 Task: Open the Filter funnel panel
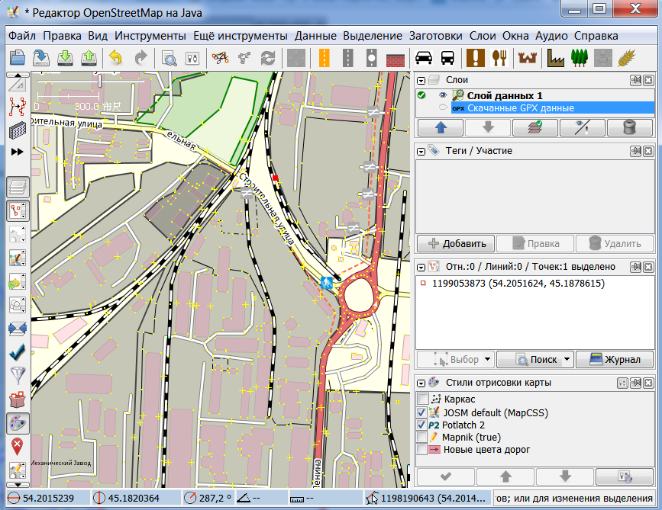tap(18, 376)
